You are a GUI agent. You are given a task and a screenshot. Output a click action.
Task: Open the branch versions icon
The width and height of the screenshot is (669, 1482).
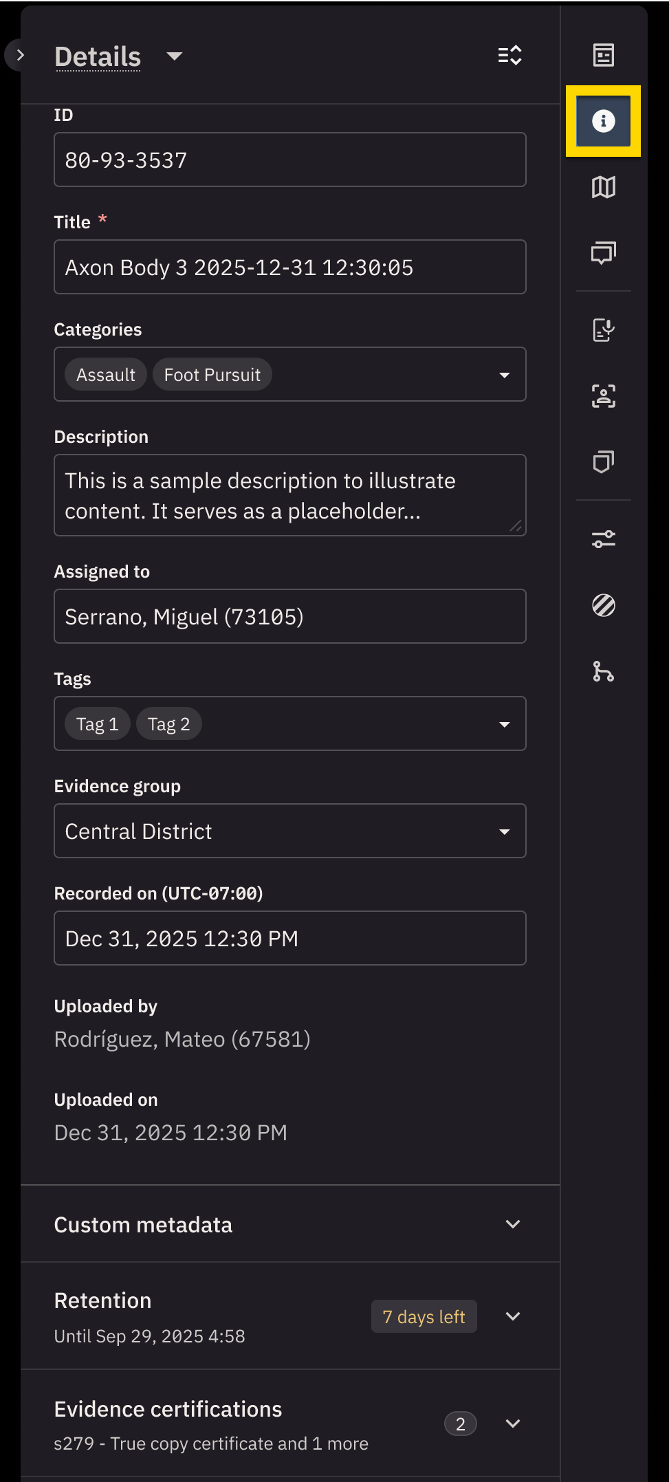point(603,671)
